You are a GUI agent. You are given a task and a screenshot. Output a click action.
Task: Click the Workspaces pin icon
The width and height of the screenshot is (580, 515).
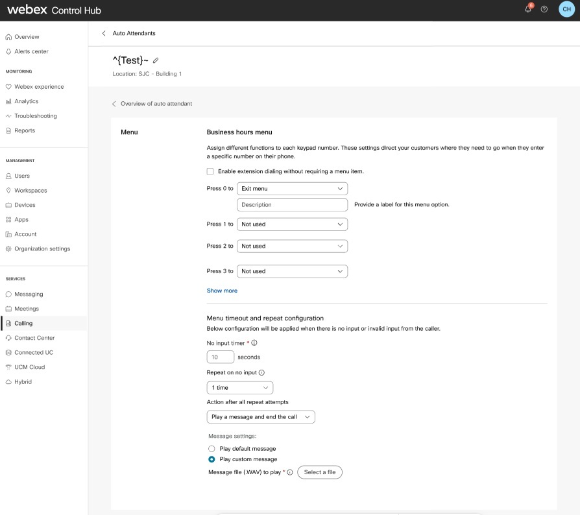(x=8, y=191)
